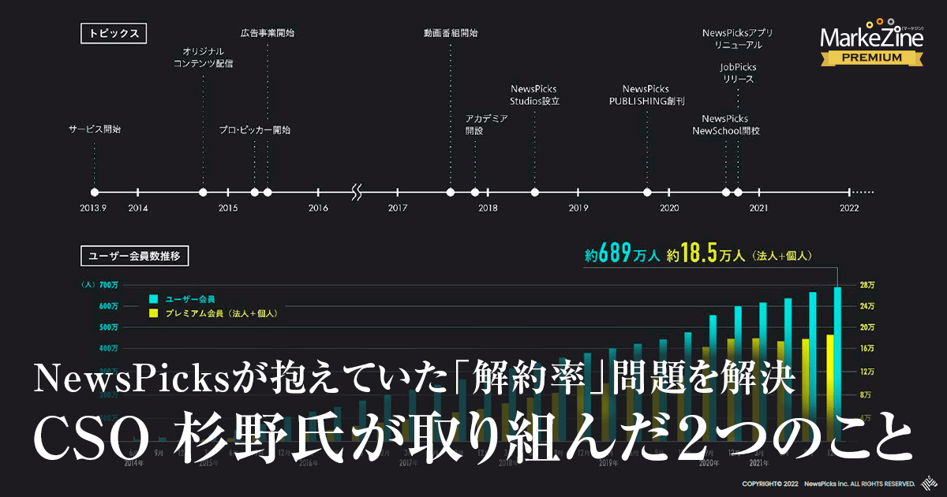947x497 pixels.
Task: Click the オリジナルコンテンツ配信 label
Action: pos(203,57)
